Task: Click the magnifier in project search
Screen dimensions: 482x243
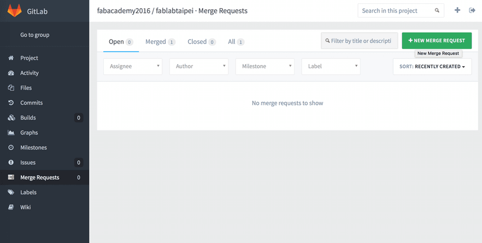Action: coord(437,10)
